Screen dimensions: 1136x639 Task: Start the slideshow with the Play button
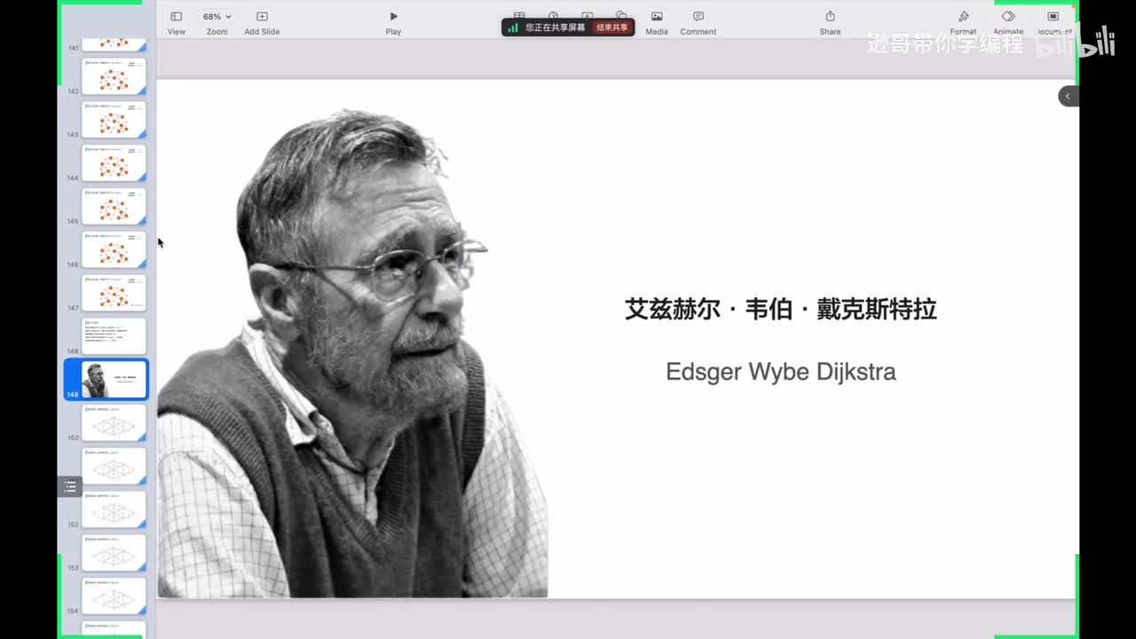393,23
